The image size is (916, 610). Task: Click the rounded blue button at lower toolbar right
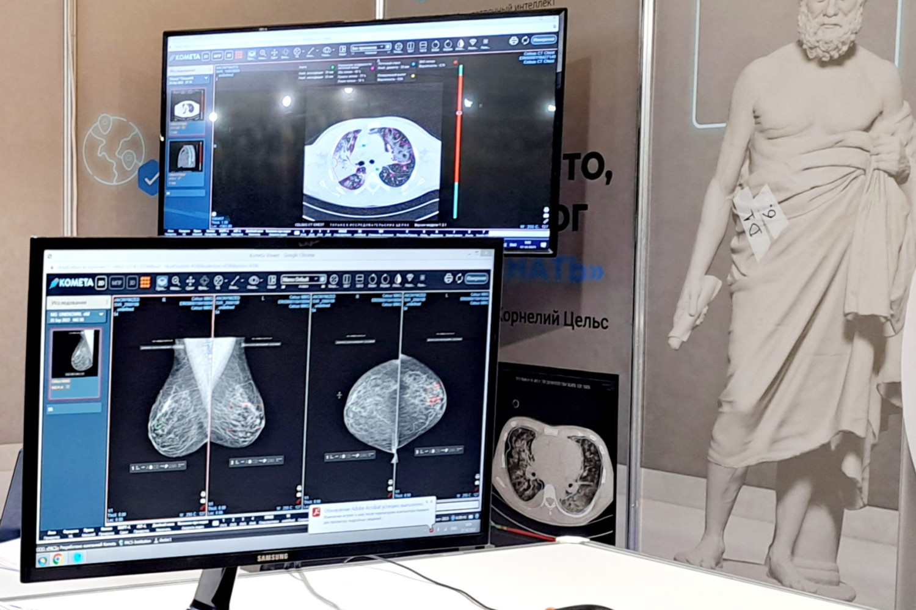(476, 278)
